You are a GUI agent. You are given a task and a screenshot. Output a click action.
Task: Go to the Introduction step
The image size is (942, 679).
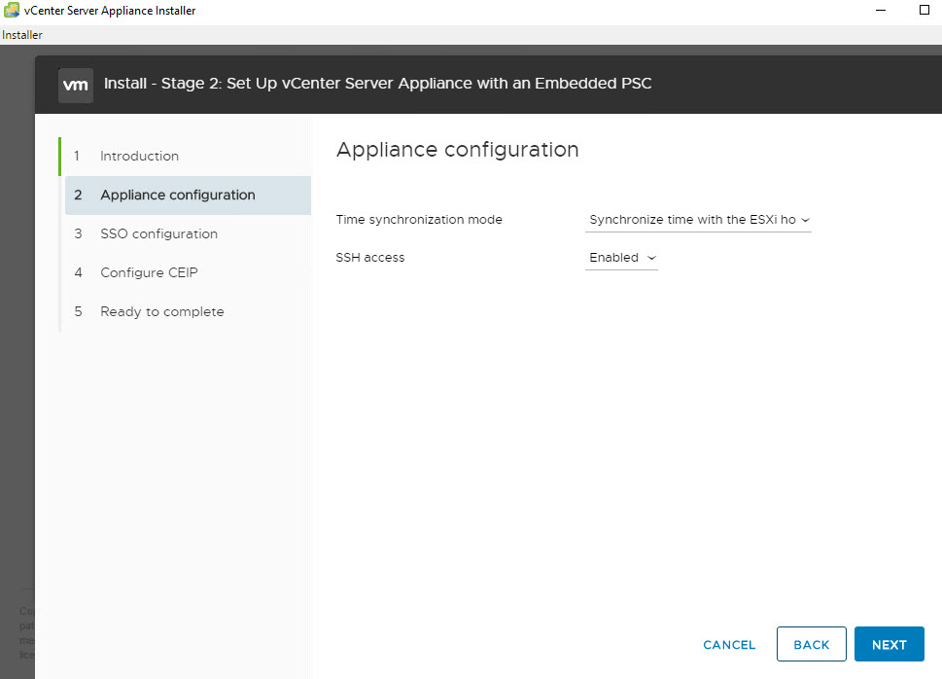pyautogui.click(x=139, y=156)
